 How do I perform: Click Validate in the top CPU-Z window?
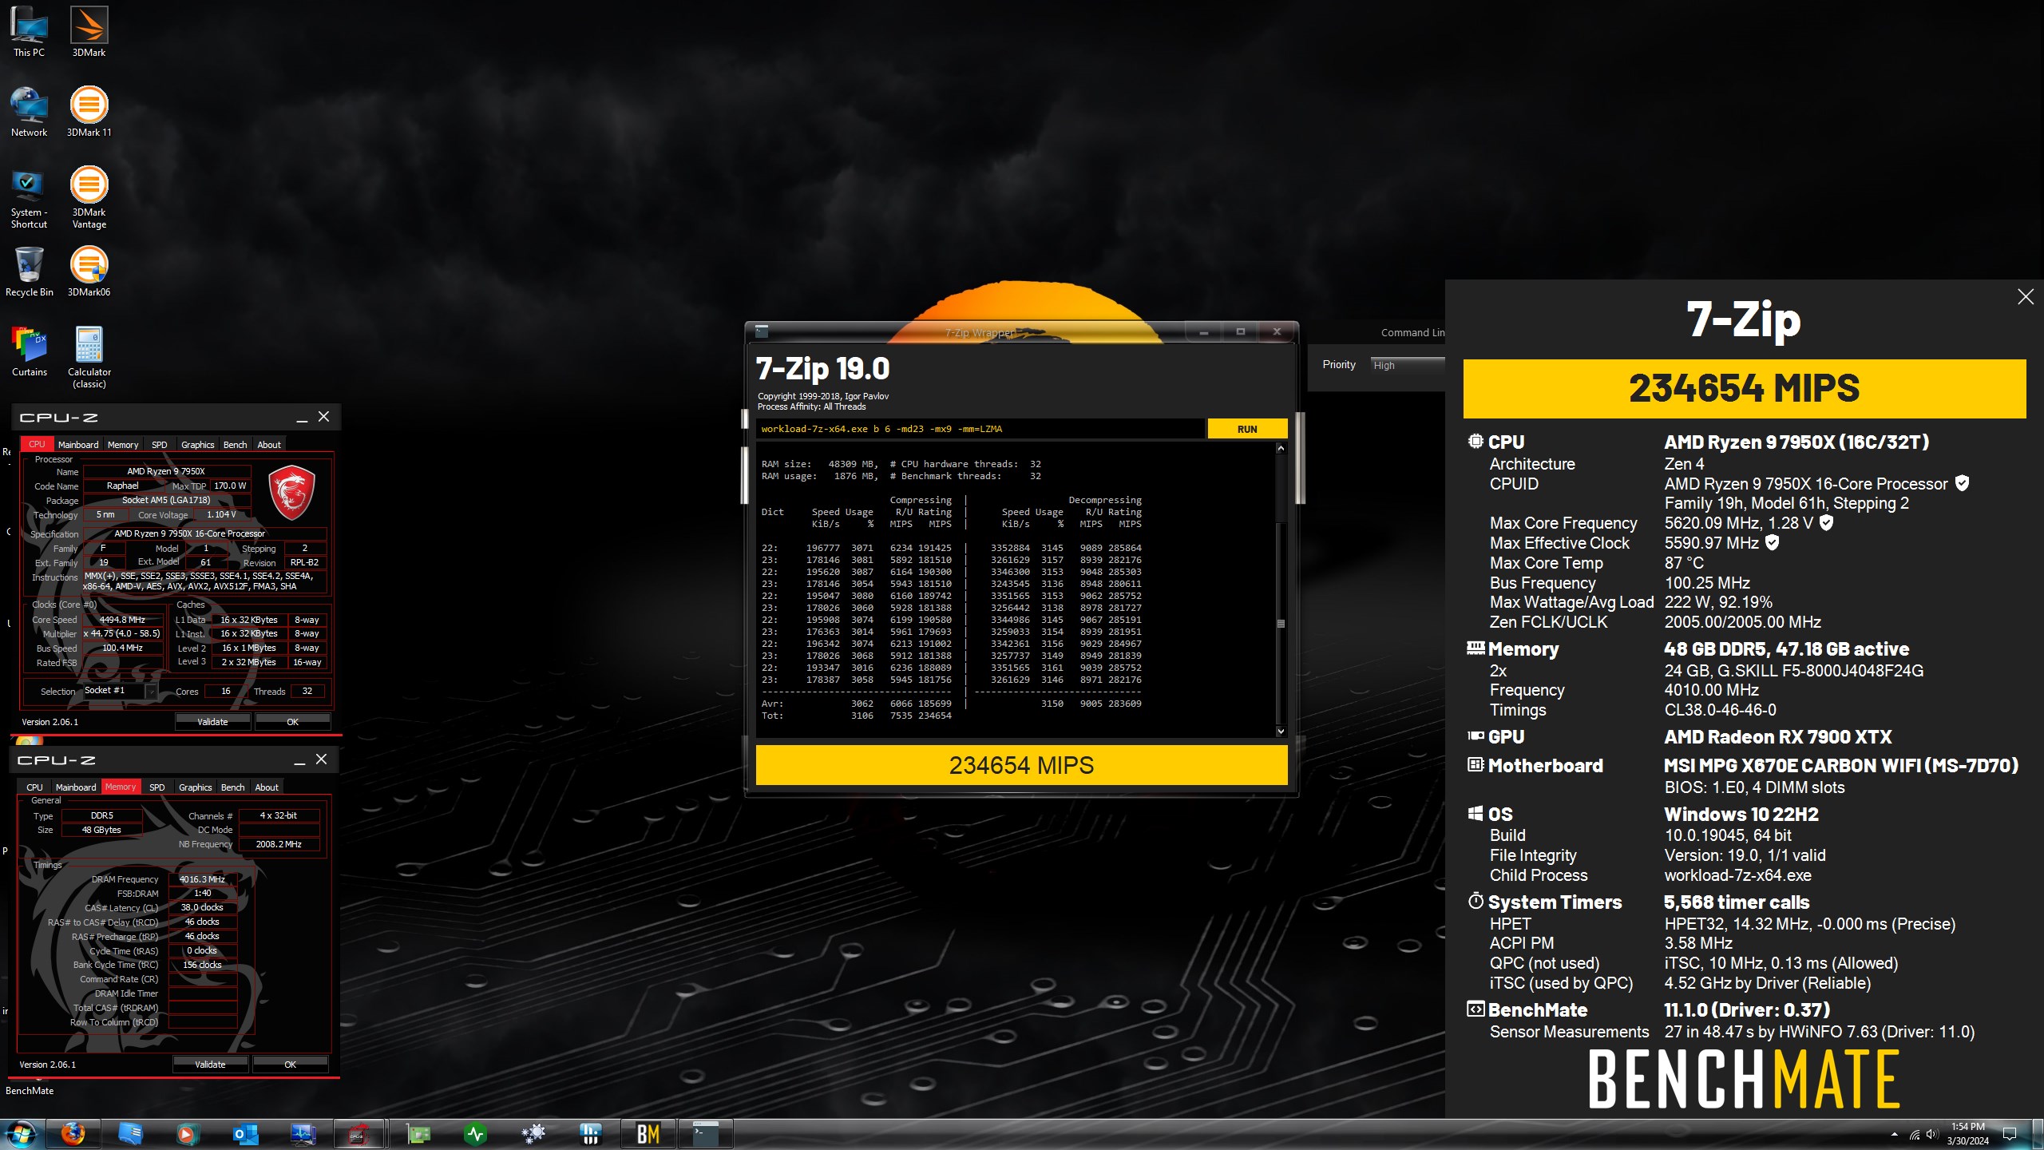coord(212,722)
